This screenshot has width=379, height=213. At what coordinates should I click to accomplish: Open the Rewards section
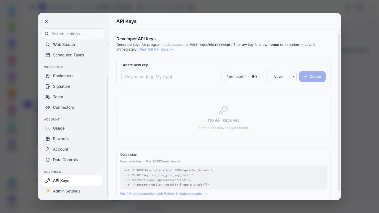[72, 139]
